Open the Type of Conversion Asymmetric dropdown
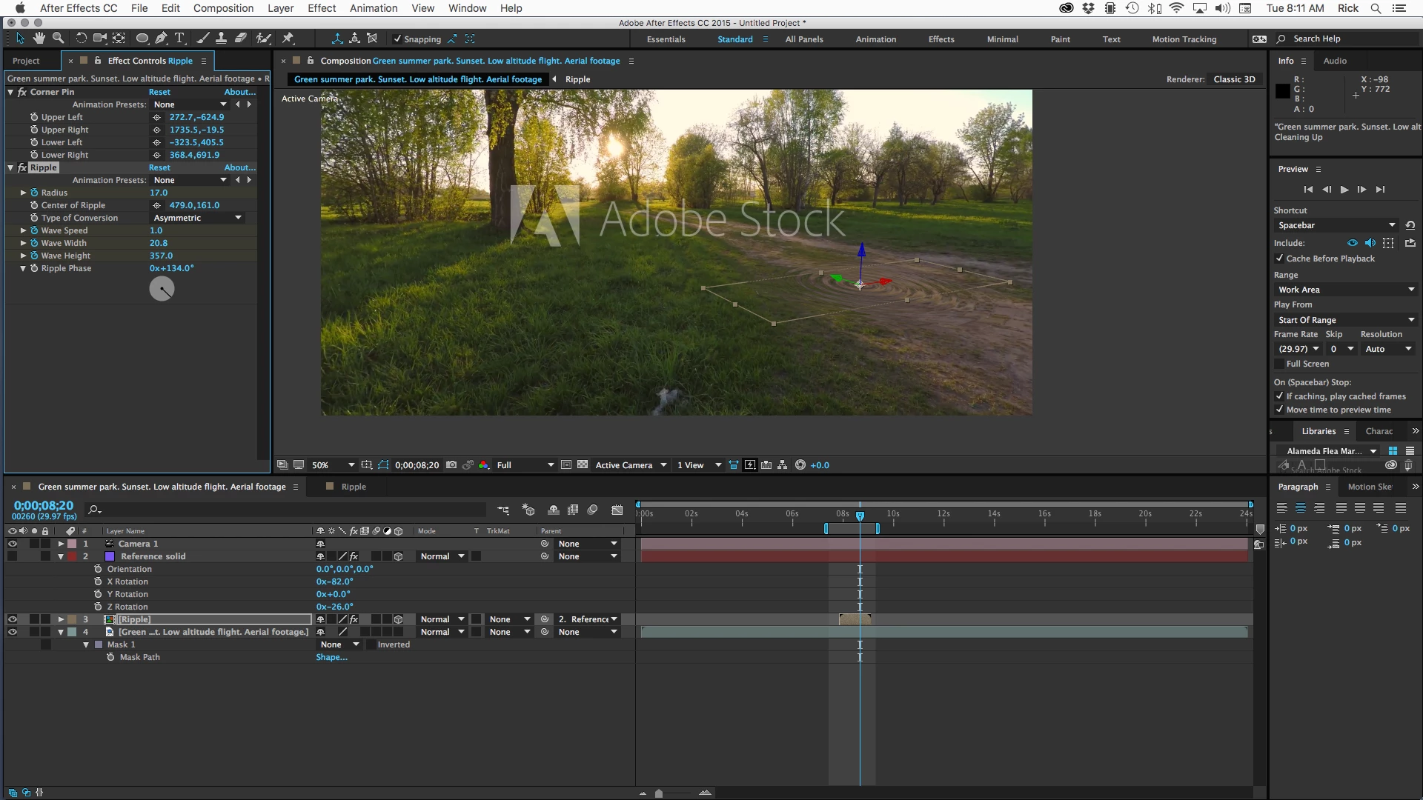 tap(197, 218)
